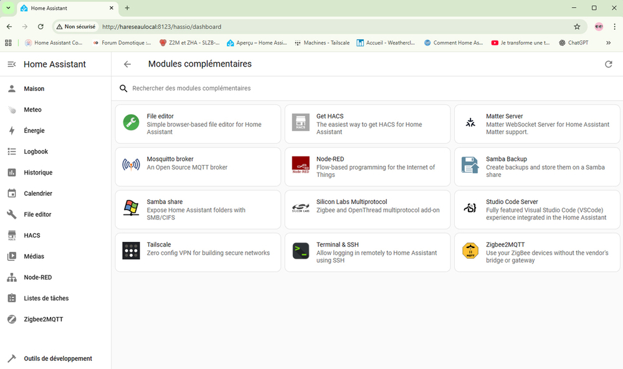This screenshot has height=369, width=623.
Task: Open the File editor add-on wrench icon
Action: click(x=131, y=122)
